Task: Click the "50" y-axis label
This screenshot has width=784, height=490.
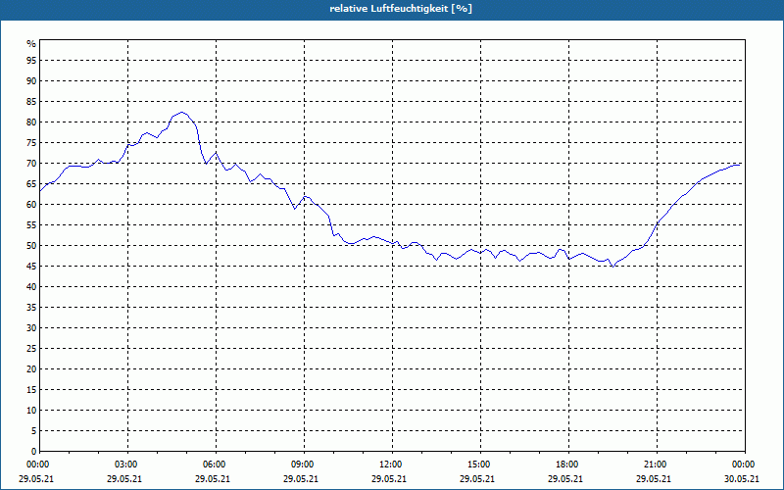Action: [31, 246]
